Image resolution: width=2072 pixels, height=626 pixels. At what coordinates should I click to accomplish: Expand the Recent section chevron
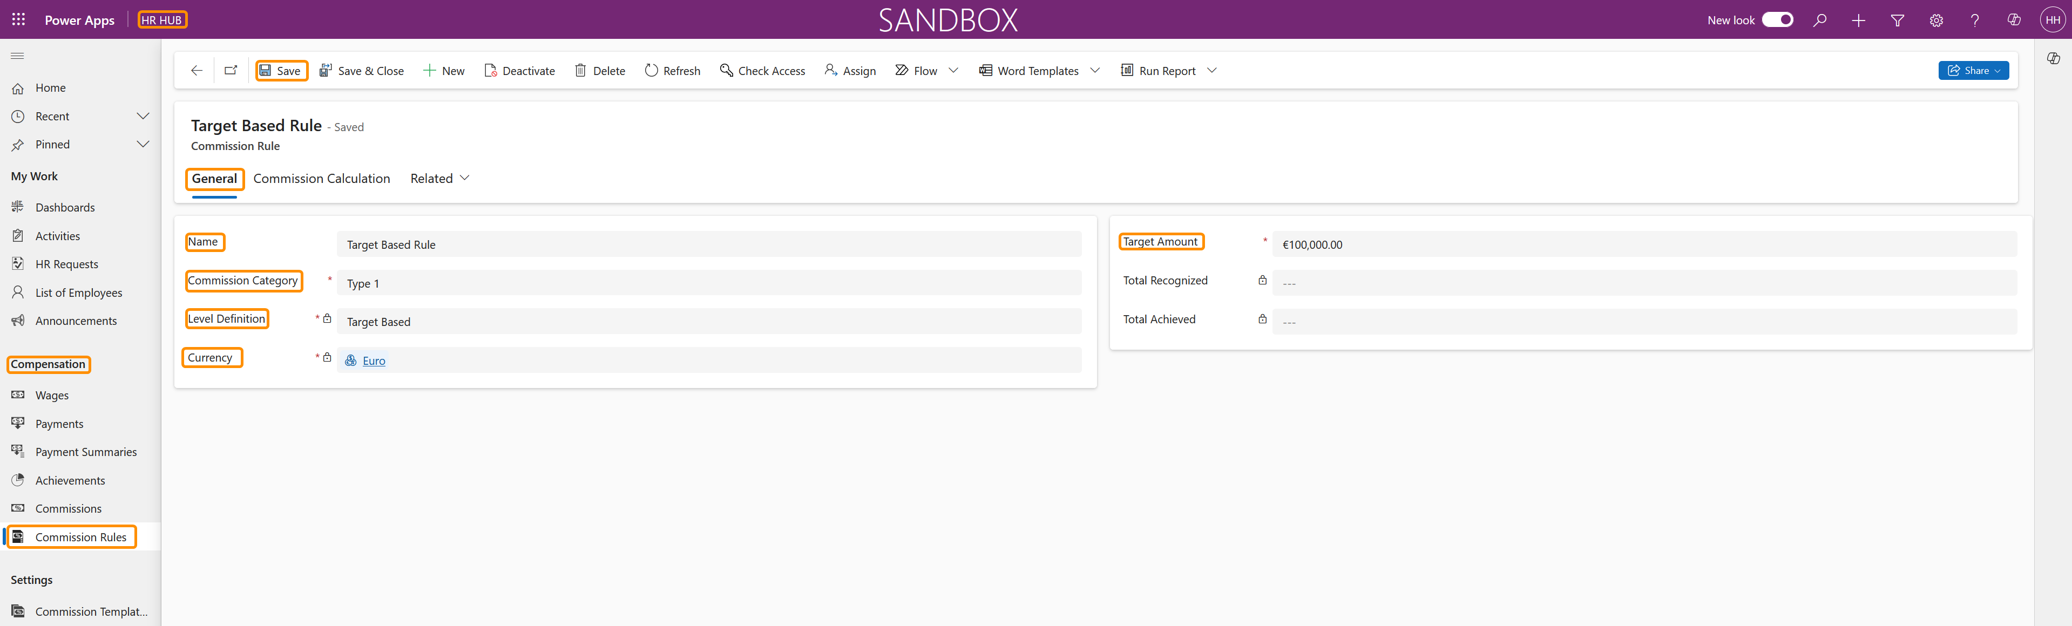point(143,117)
